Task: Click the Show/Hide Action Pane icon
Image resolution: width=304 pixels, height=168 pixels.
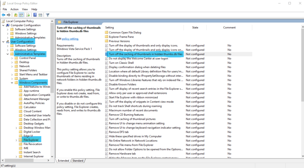Action: click(x=40, y=15)
